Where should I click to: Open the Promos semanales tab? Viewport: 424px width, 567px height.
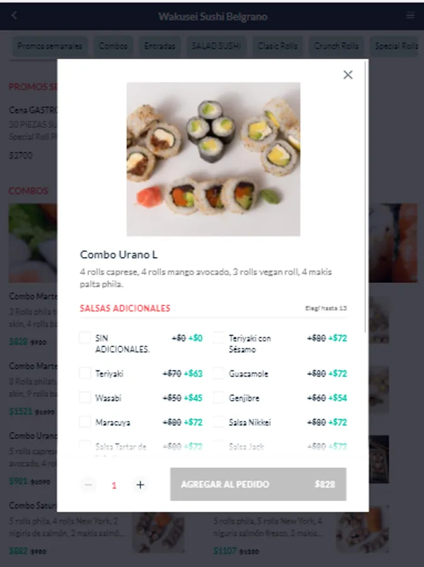pyautogui.click(x=50, y=46)
